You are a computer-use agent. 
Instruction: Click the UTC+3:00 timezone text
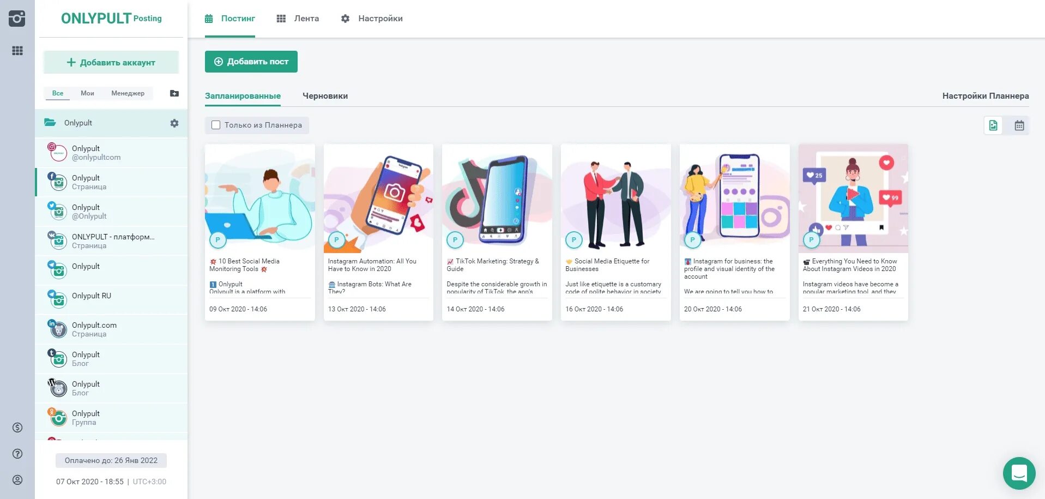(x=149, y=482)
